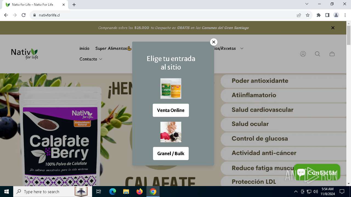Screen dimensions: 351x197
Task: Open the Chrome profile avatar
Action: [336, 15]
